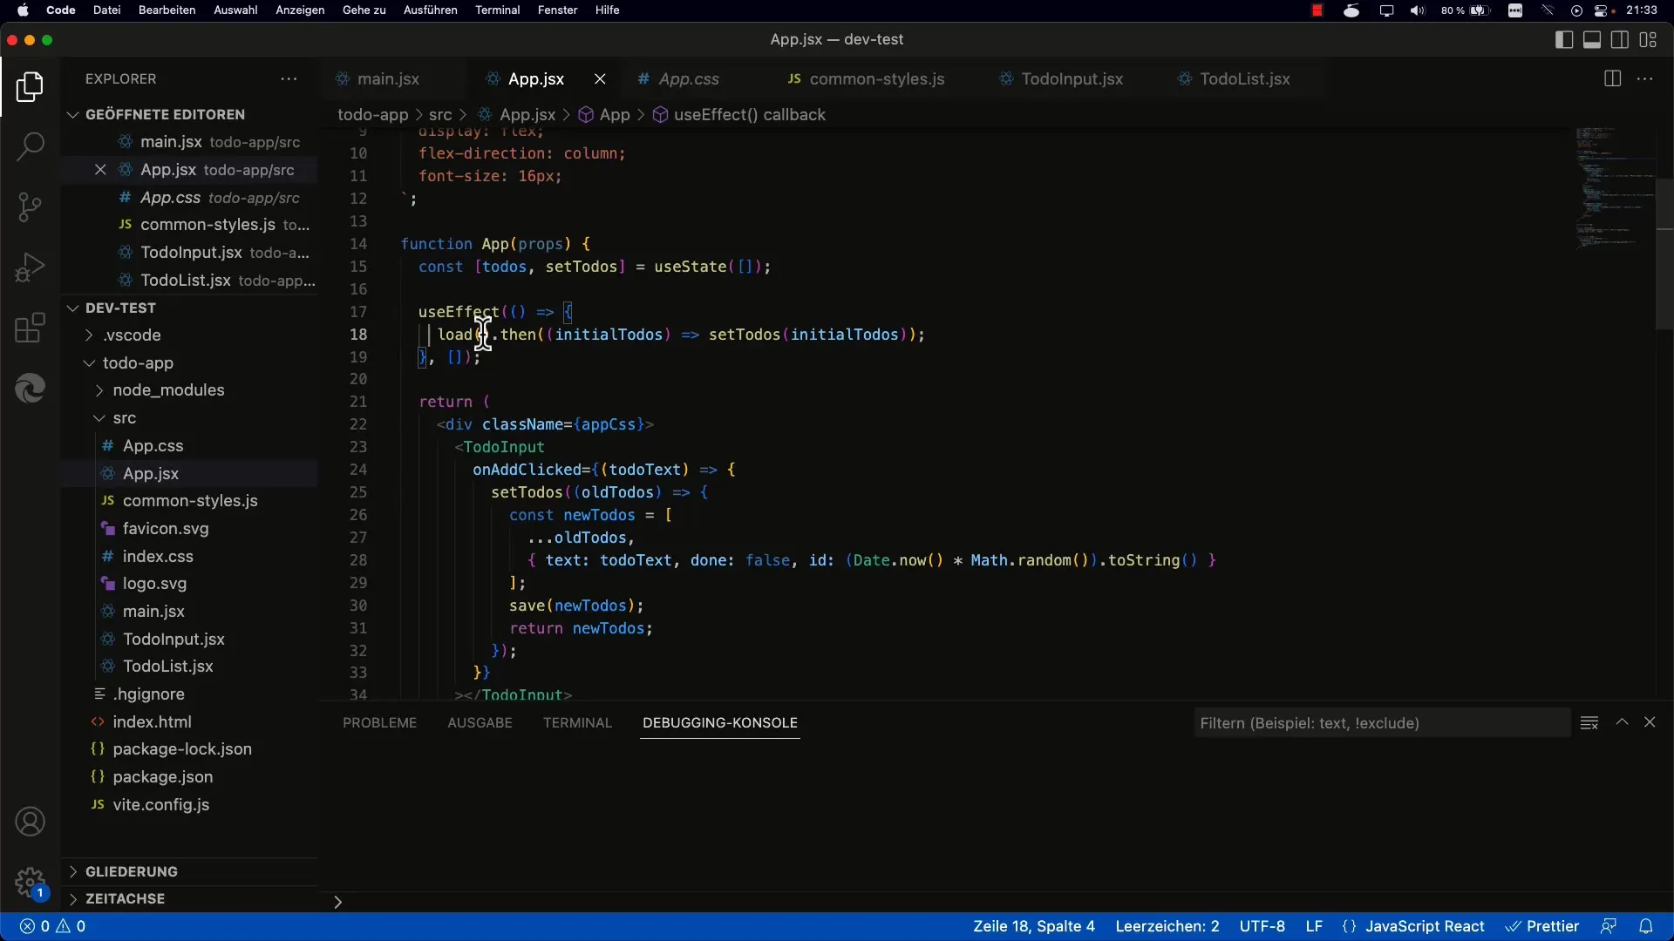Open the Edge browser tools icon
The width and height of the screenshot is (1674, 941).
(30, 388)
